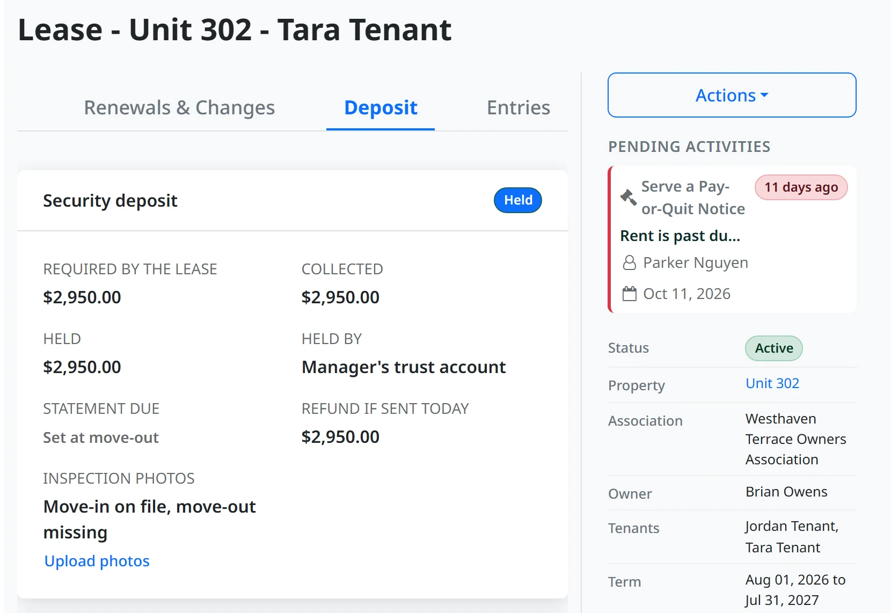This screenshot has width=891, height=613.
Task: Click the Westhaven Terrace Owners Association text
Action: (x=796, y=439)
